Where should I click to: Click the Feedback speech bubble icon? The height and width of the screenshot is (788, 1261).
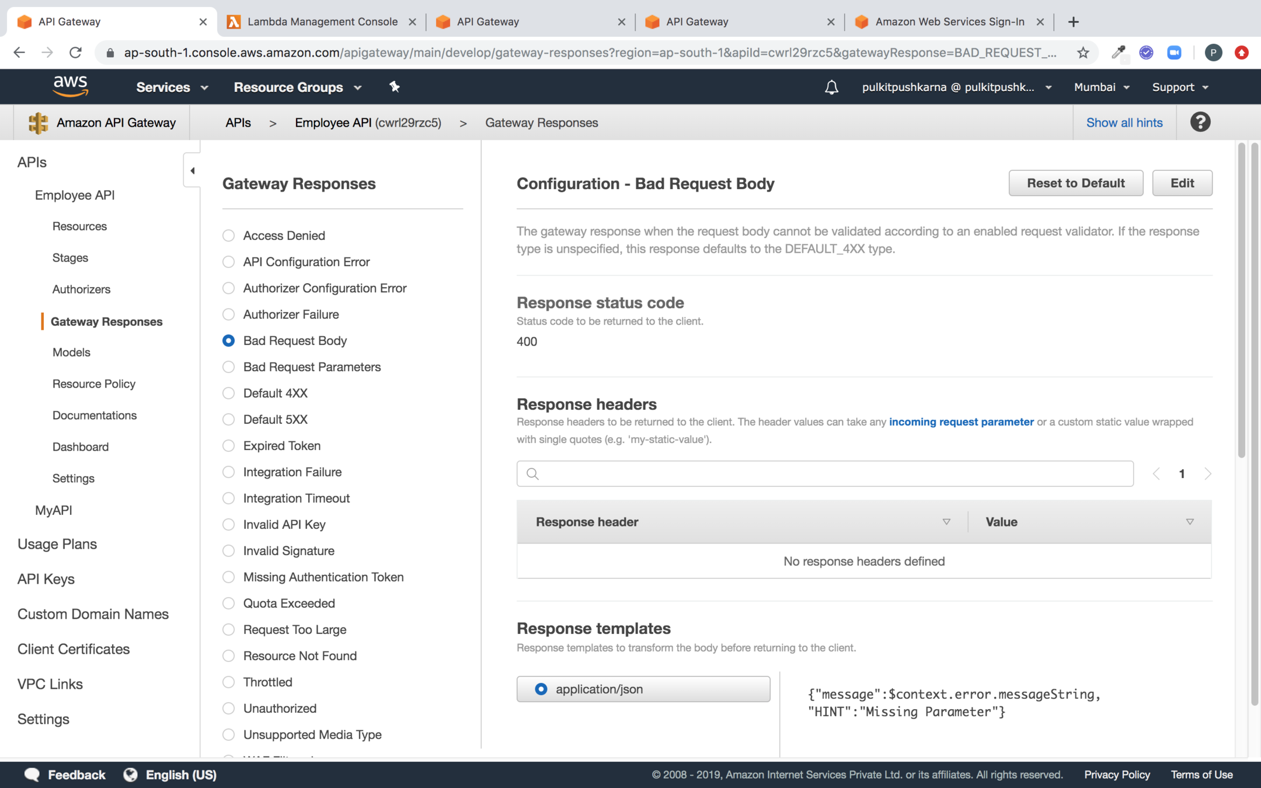tap(32, 775)
